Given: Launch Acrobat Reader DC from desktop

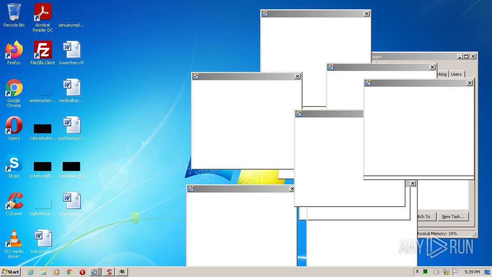Looking at the screenshot, I should pyautogui.click(x=43, y=18).
